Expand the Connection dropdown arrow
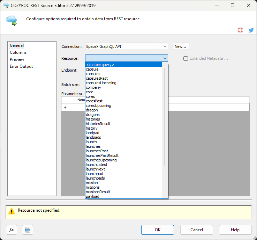 (x=165, y=46)
